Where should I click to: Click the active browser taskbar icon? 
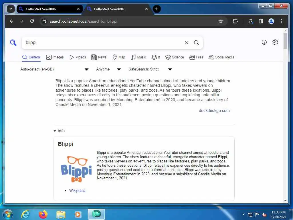click(96, 214)
